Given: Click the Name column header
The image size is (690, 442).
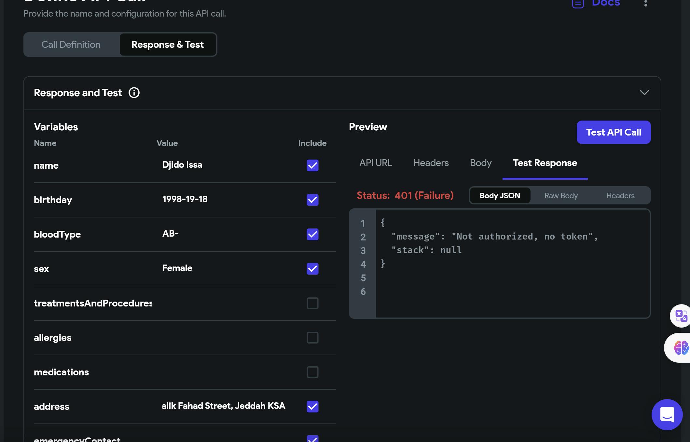Looking at the screenshot, I should click(x=45, y=143).
